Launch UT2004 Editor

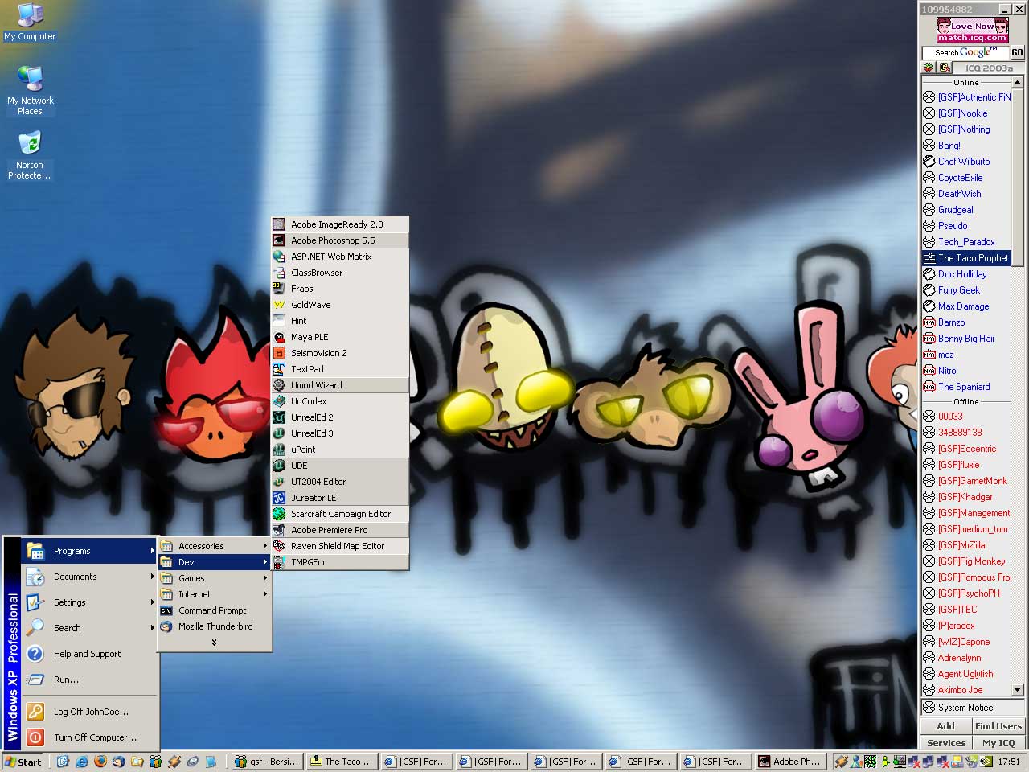(x=340, y=482)
